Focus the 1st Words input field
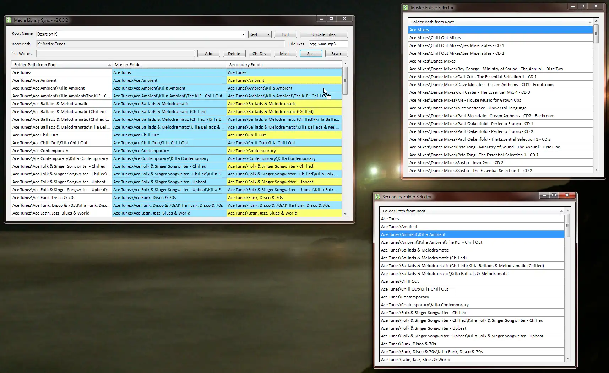The image size is (609, 373). pos(115,54)
